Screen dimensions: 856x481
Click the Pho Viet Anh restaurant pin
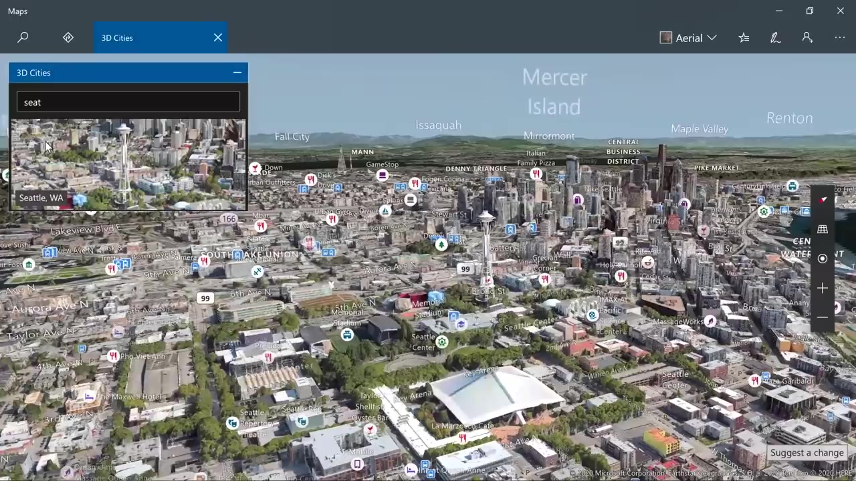pos(113,356)
